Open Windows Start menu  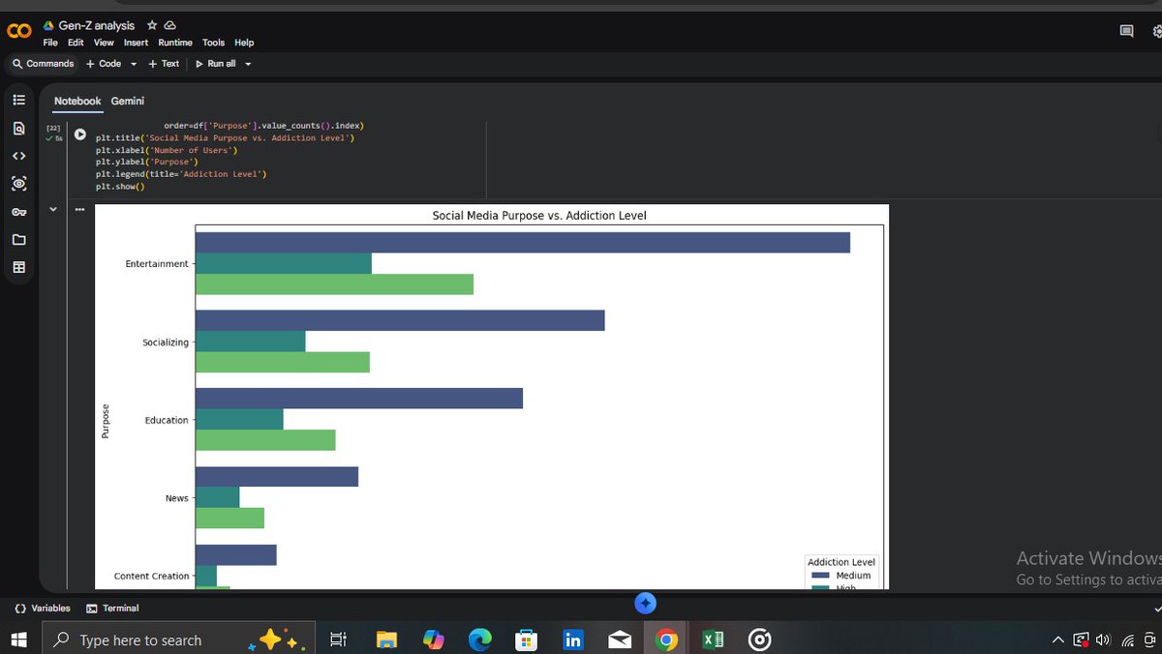(20, 639)
